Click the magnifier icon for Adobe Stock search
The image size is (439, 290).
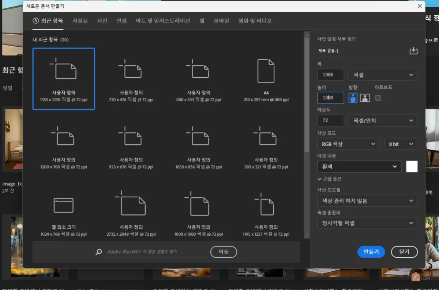pos(98,252)
